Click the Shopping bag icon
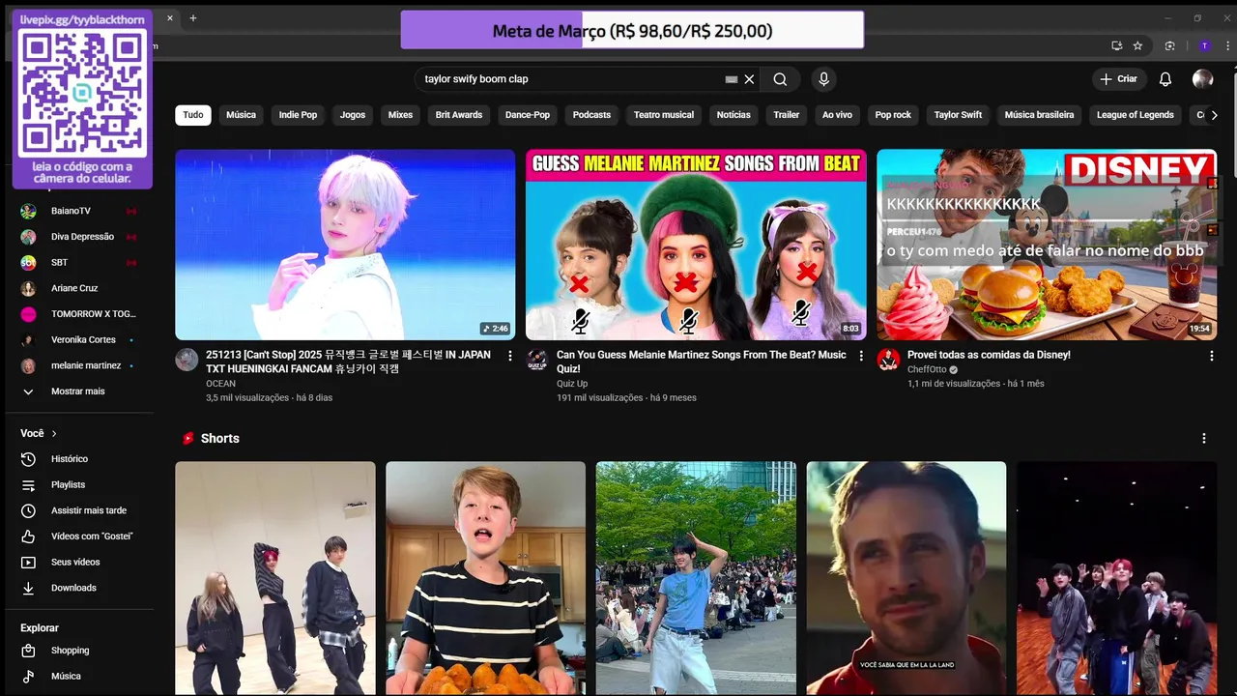Screen dimensions: 1237x696 pos(28,651)
